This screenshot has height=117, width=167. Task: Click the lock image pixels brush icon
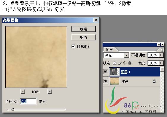tap(120, 63)
